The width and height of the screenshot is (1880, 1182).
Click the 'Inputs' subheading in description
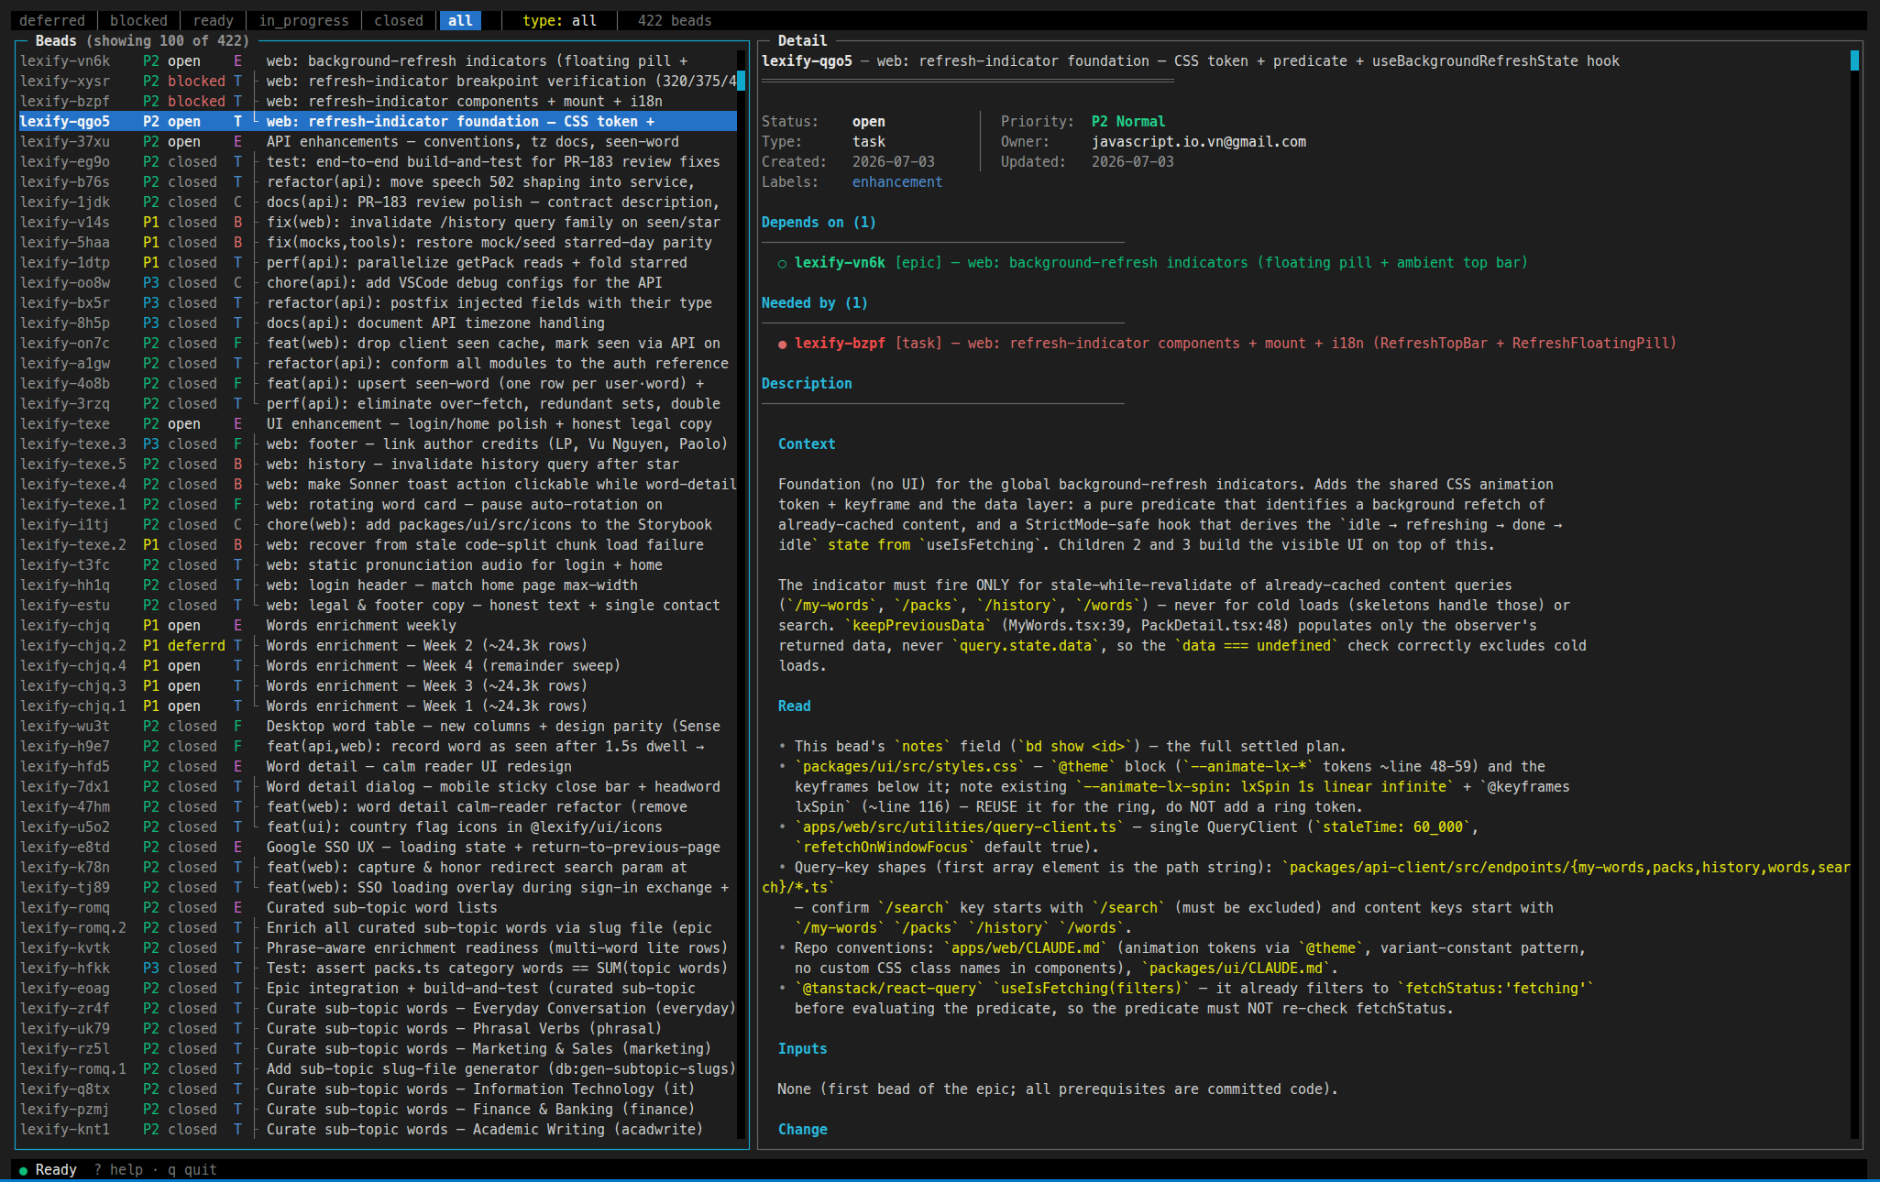pos(802,1048)
